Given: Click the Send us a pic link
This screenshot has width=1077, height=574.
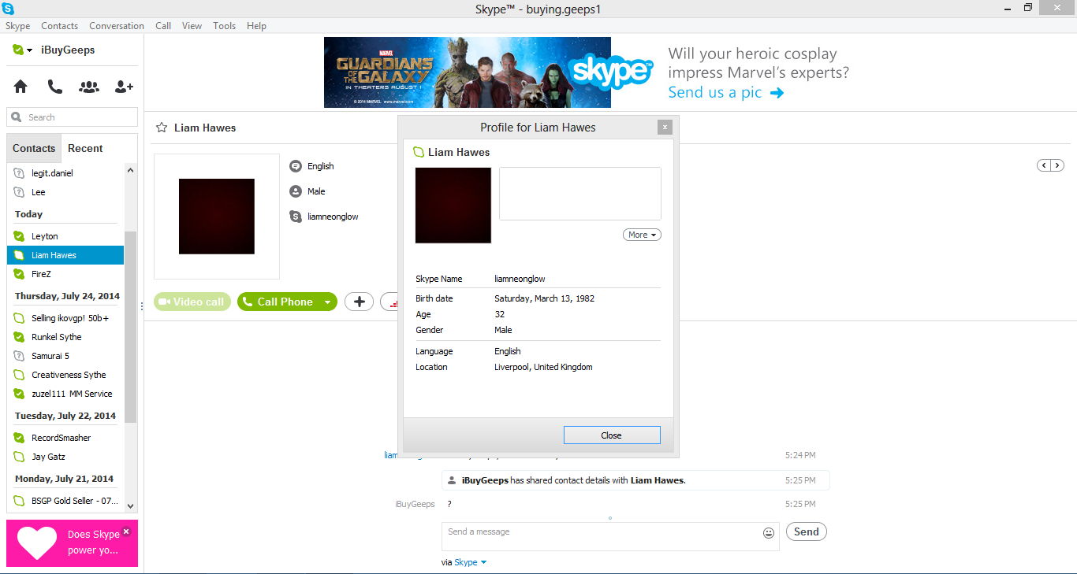Looking at the screenshot, I should (x=726, y=92).
